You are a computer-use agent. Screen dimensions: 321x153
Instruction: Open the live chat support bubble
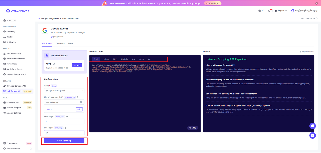312,126
